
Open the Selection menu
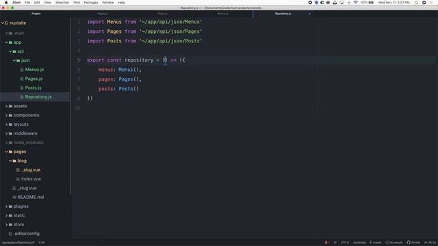coord(62,3)
